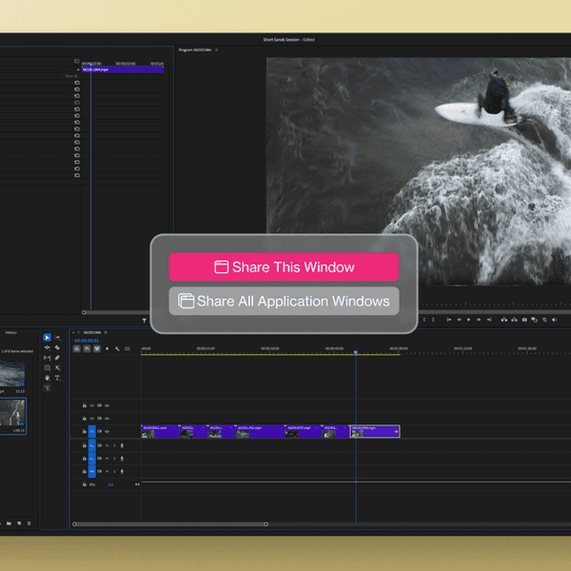571x571 pixels.
Task: Select the purple clip bar in Effect Controls
Action: (x=123, y=69)
